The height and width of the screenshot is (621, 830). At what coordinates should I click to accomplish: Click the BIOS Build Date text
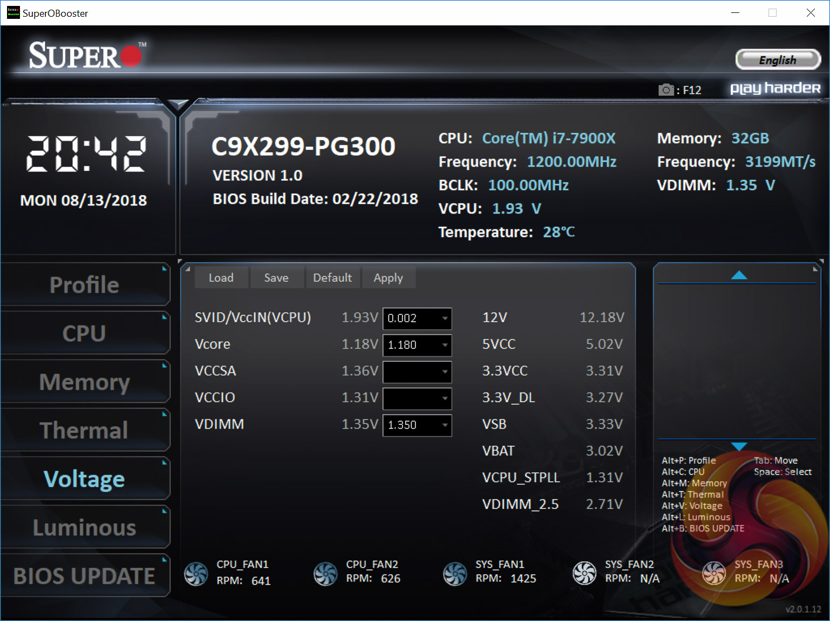pos(316,199)
